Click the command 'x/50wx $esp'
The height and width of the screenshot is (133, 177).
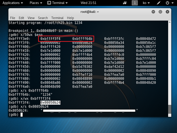tap(32, 35)
